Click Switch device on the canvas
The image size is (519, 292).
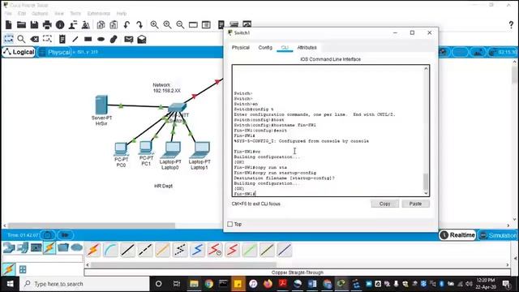(178, 107)
